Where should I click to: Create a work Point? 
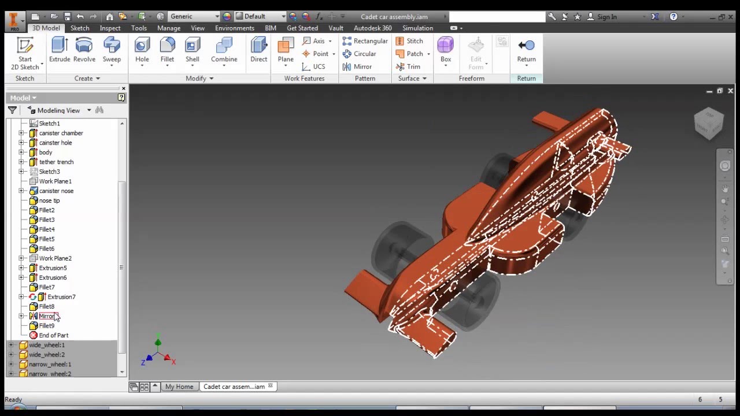click(x=316, y=54)
